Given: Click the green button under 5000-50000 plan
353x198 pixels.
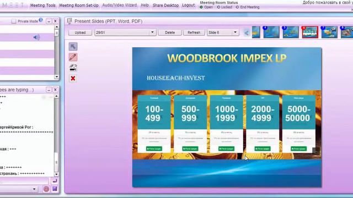Looking at the screenshot, I should pos(298,148).
